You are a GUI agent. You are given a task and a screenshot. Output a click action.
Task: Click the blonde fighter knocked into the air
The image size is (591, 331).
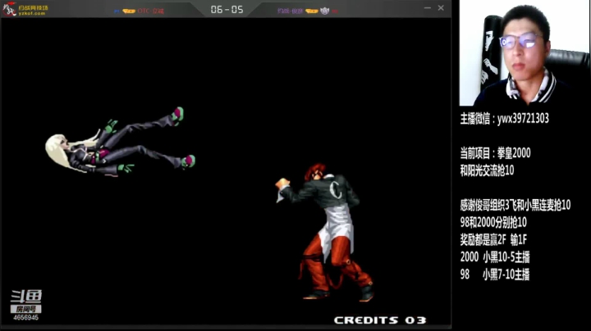[120, 143]
